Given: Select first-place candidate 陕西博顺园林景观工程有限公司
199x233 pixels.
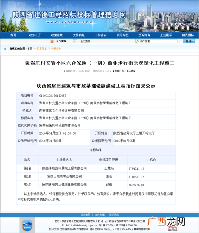Looking at the screenshot, I should pyautogui.click(x=64, y=168).
